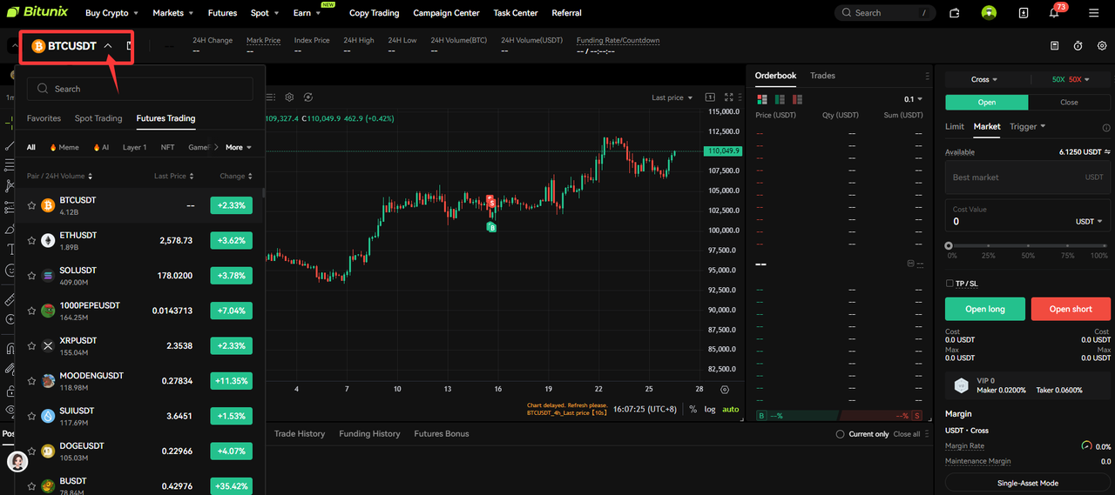
Task: Click the Single-Asset Mode button
Action: pyautogui.click(x=1028, y=483)
